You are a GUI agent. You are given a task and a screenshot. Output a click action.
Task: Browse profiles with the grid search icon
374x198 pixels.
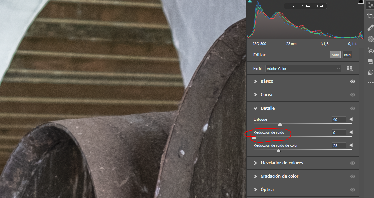click(349, 69)
